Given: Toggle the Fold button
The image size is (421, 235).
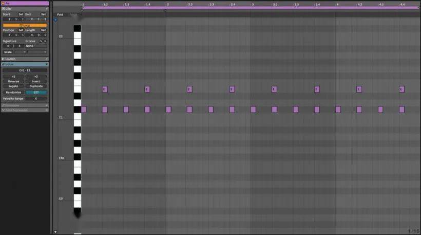Looking at the screenshot, I should (60, 14).
